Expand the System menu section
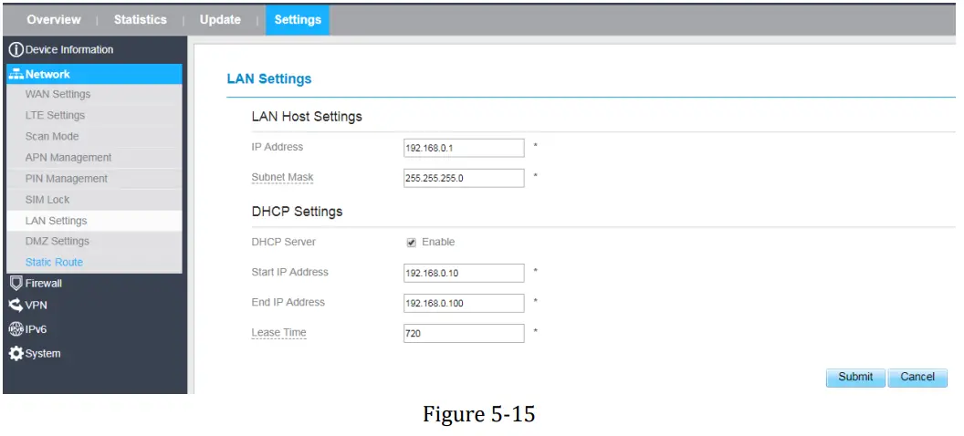The image size is (964, 436). (43, 353)
